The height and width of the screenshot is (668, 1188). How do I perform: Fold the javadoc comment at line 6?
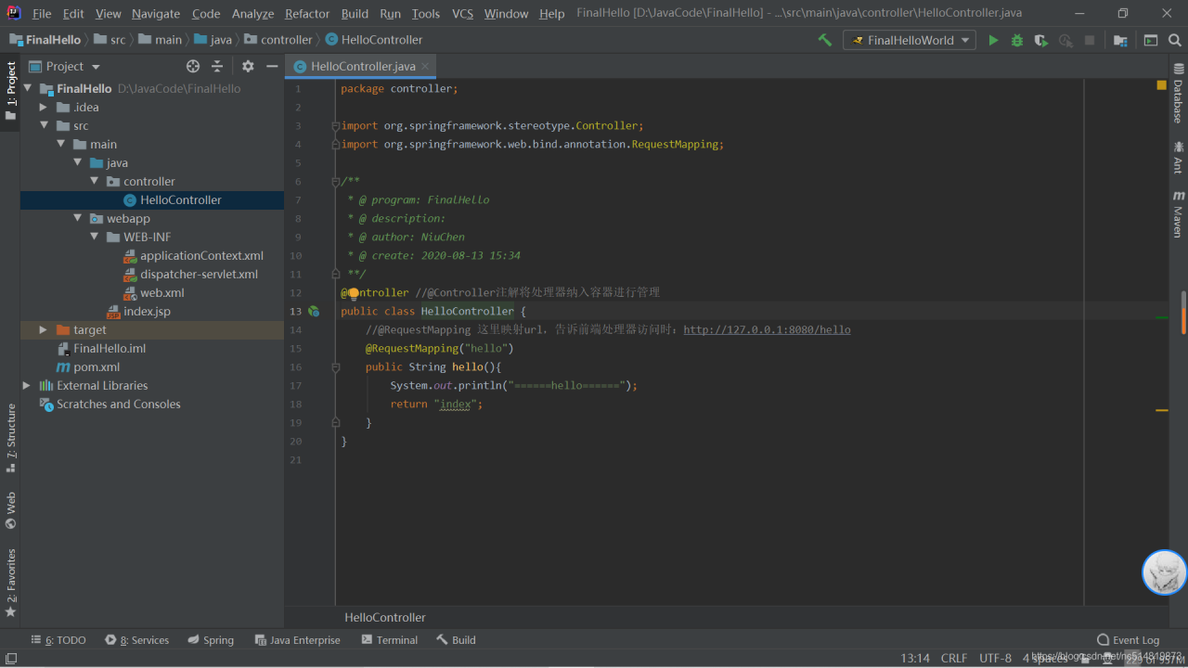(x=336, y=181)
